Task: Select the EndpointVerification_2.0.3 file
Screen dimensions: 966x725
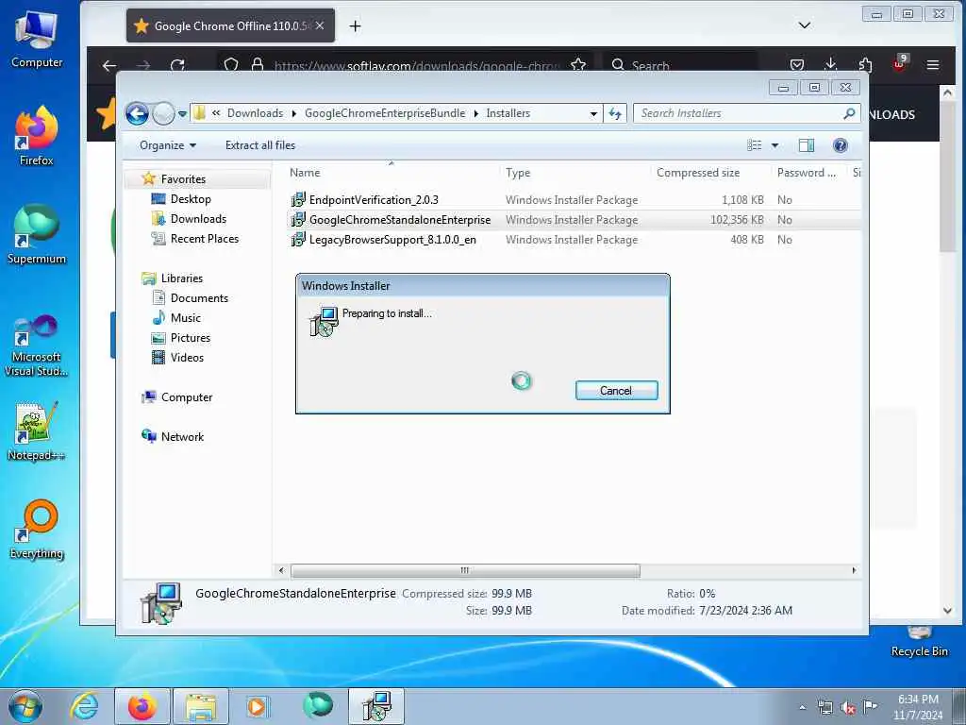Action: click(x=374, y=200)
